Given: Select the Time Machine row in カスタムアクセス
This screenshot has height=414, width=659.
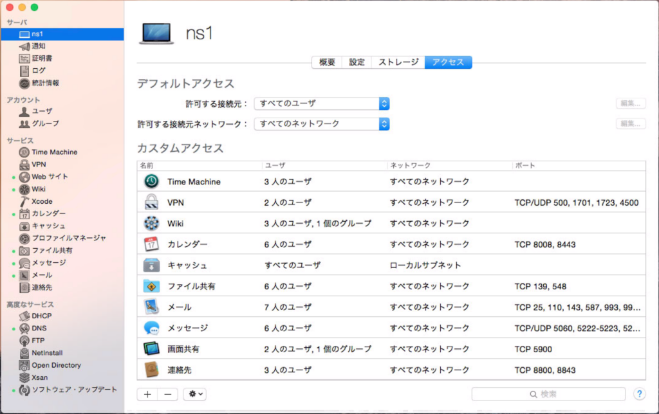Looking at the screenshot, I should pyautogui.click(x=391, y=181).
